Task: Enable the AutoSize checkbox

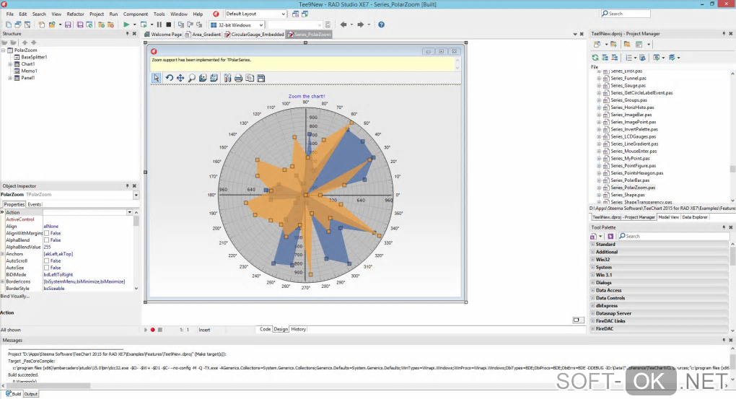Action: click(x=47, y=268)
